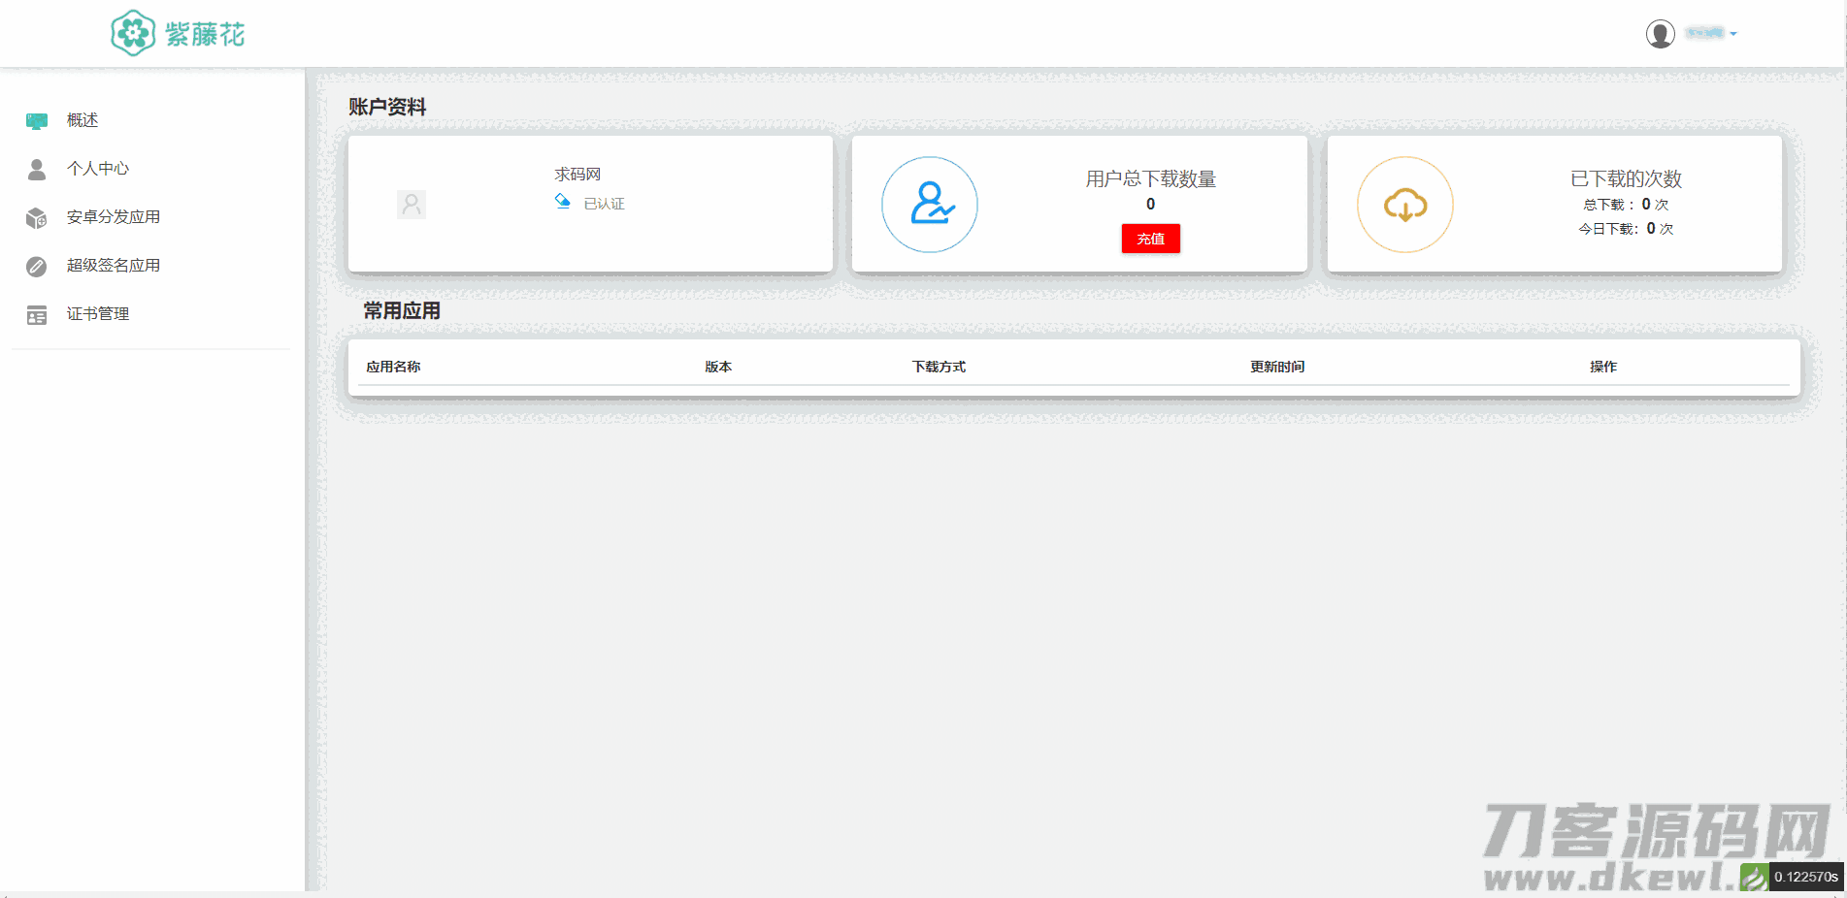The height and width of the screenshot is (898, 1847).
Task: Expand the user account dropdown arrow
Action: coord(1733,34)
